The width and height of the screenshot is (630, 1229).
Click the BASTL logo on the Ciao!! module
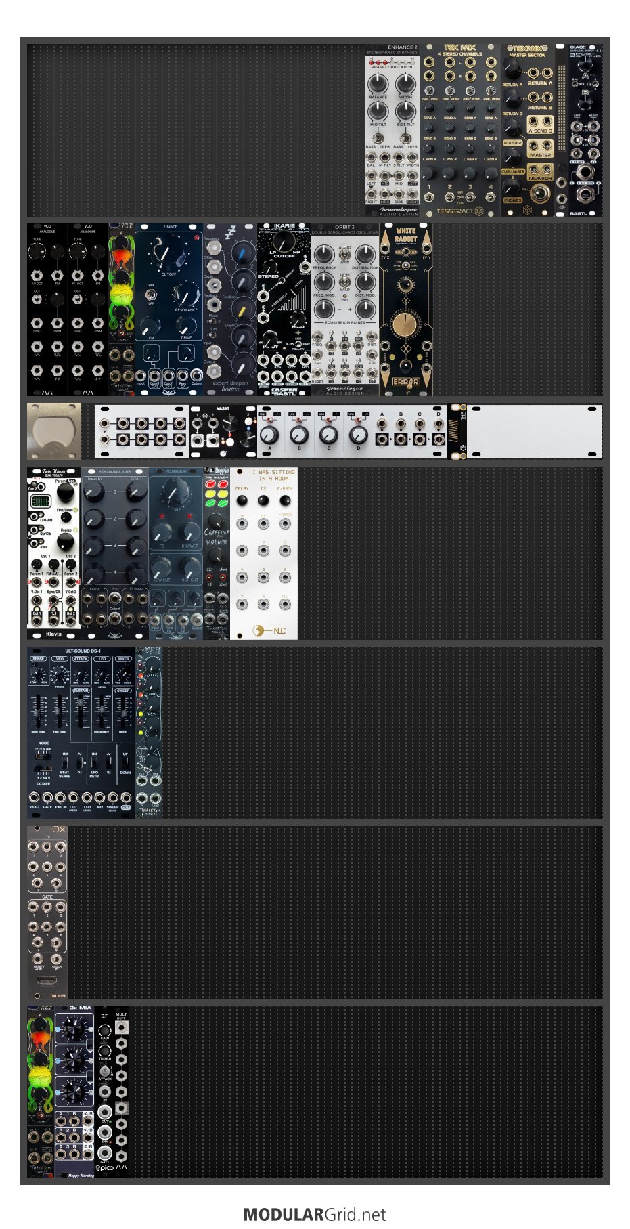coord(579,213)
